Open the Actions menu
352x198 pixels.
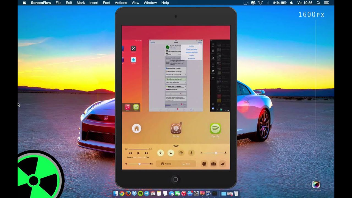click(121, 3)
